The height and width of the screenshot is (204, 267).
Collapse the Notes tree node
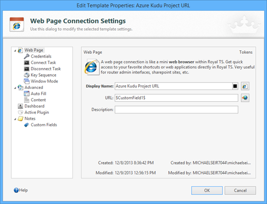tap(15, 119)
